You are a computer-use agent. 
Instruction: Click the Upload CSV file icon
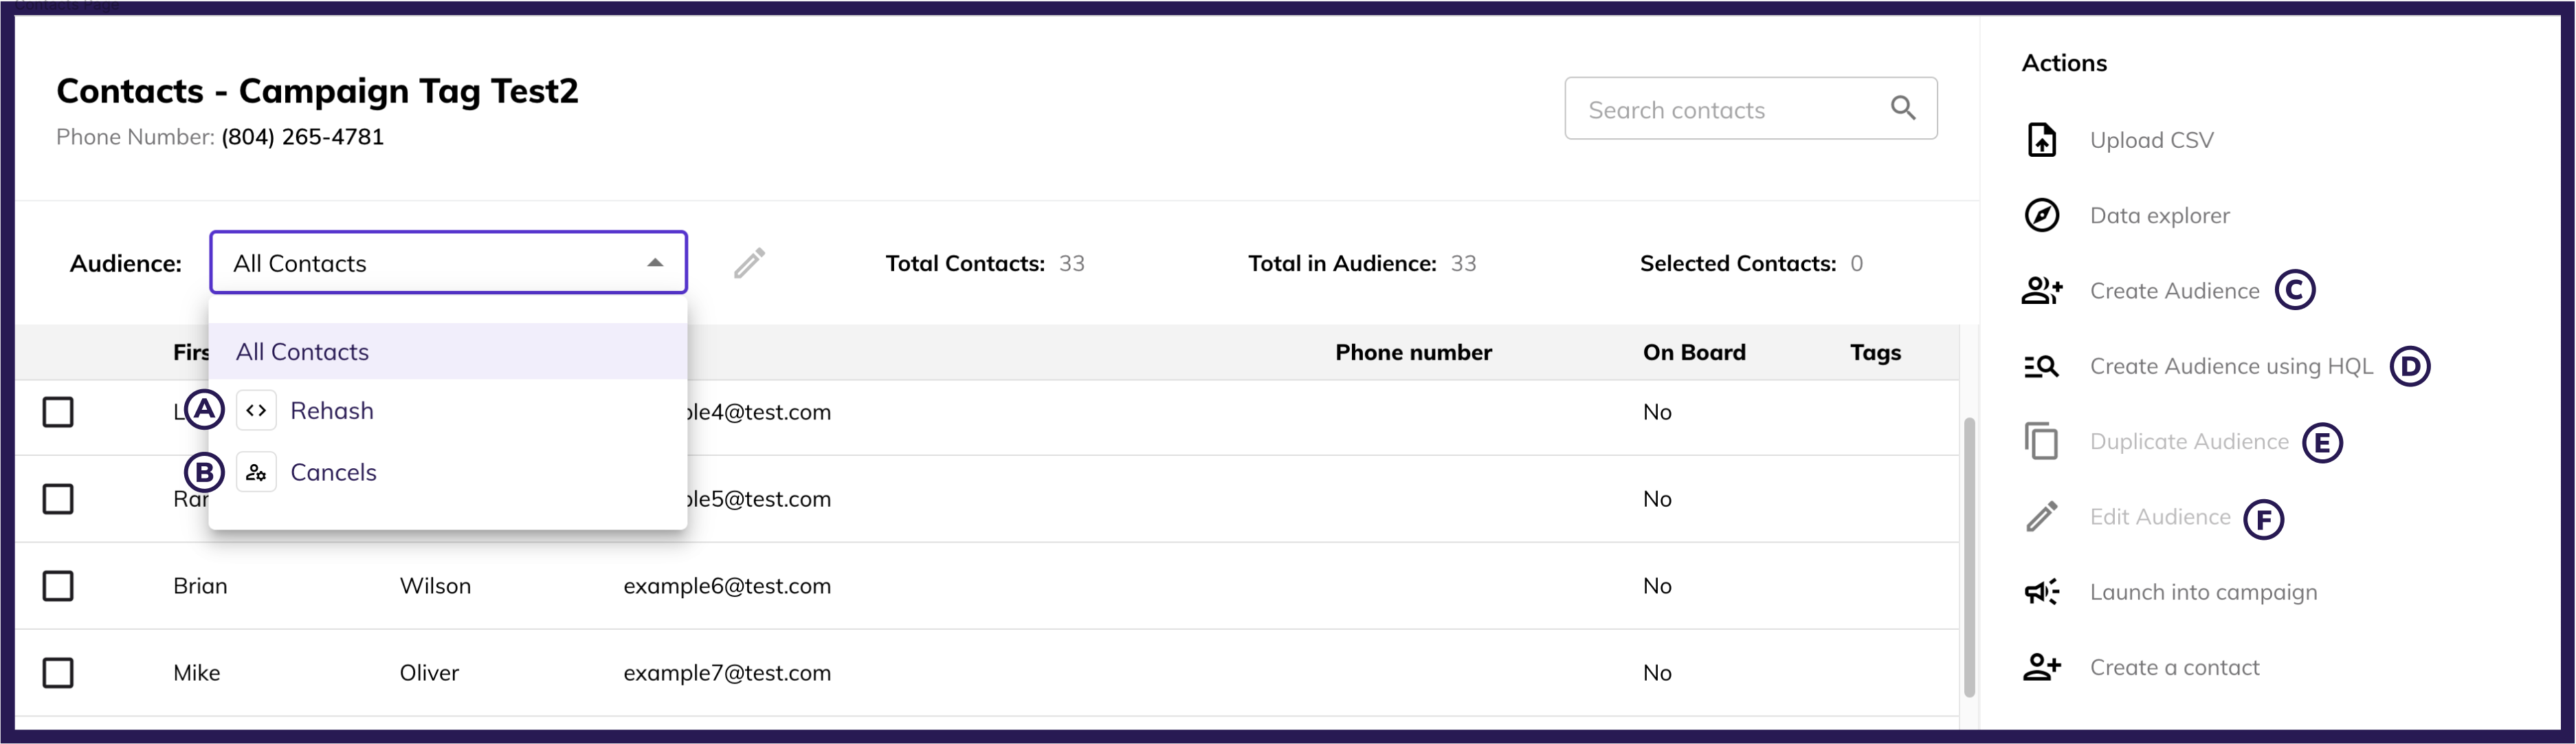[x=2041, y=140]
